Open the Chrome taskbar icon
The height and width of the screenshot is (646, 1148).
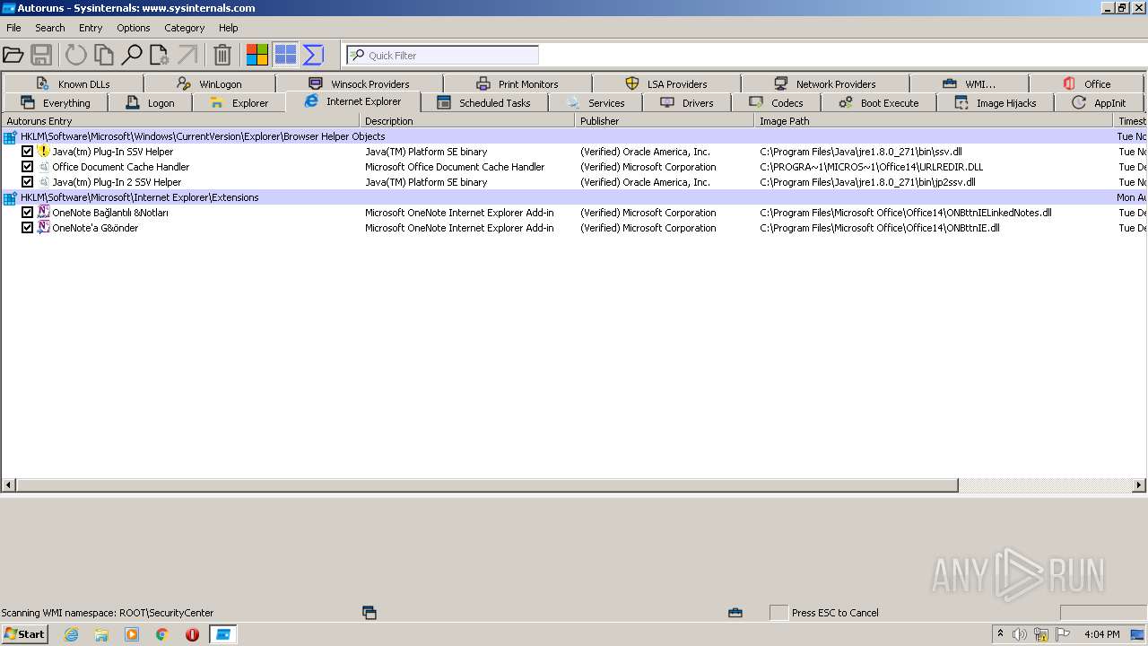(162, 634)
